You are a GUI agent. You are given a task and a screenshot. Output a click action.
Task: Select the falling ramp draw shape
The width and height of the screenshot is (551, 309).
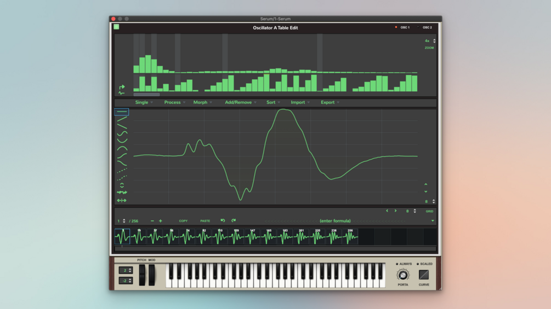point(122,126)
